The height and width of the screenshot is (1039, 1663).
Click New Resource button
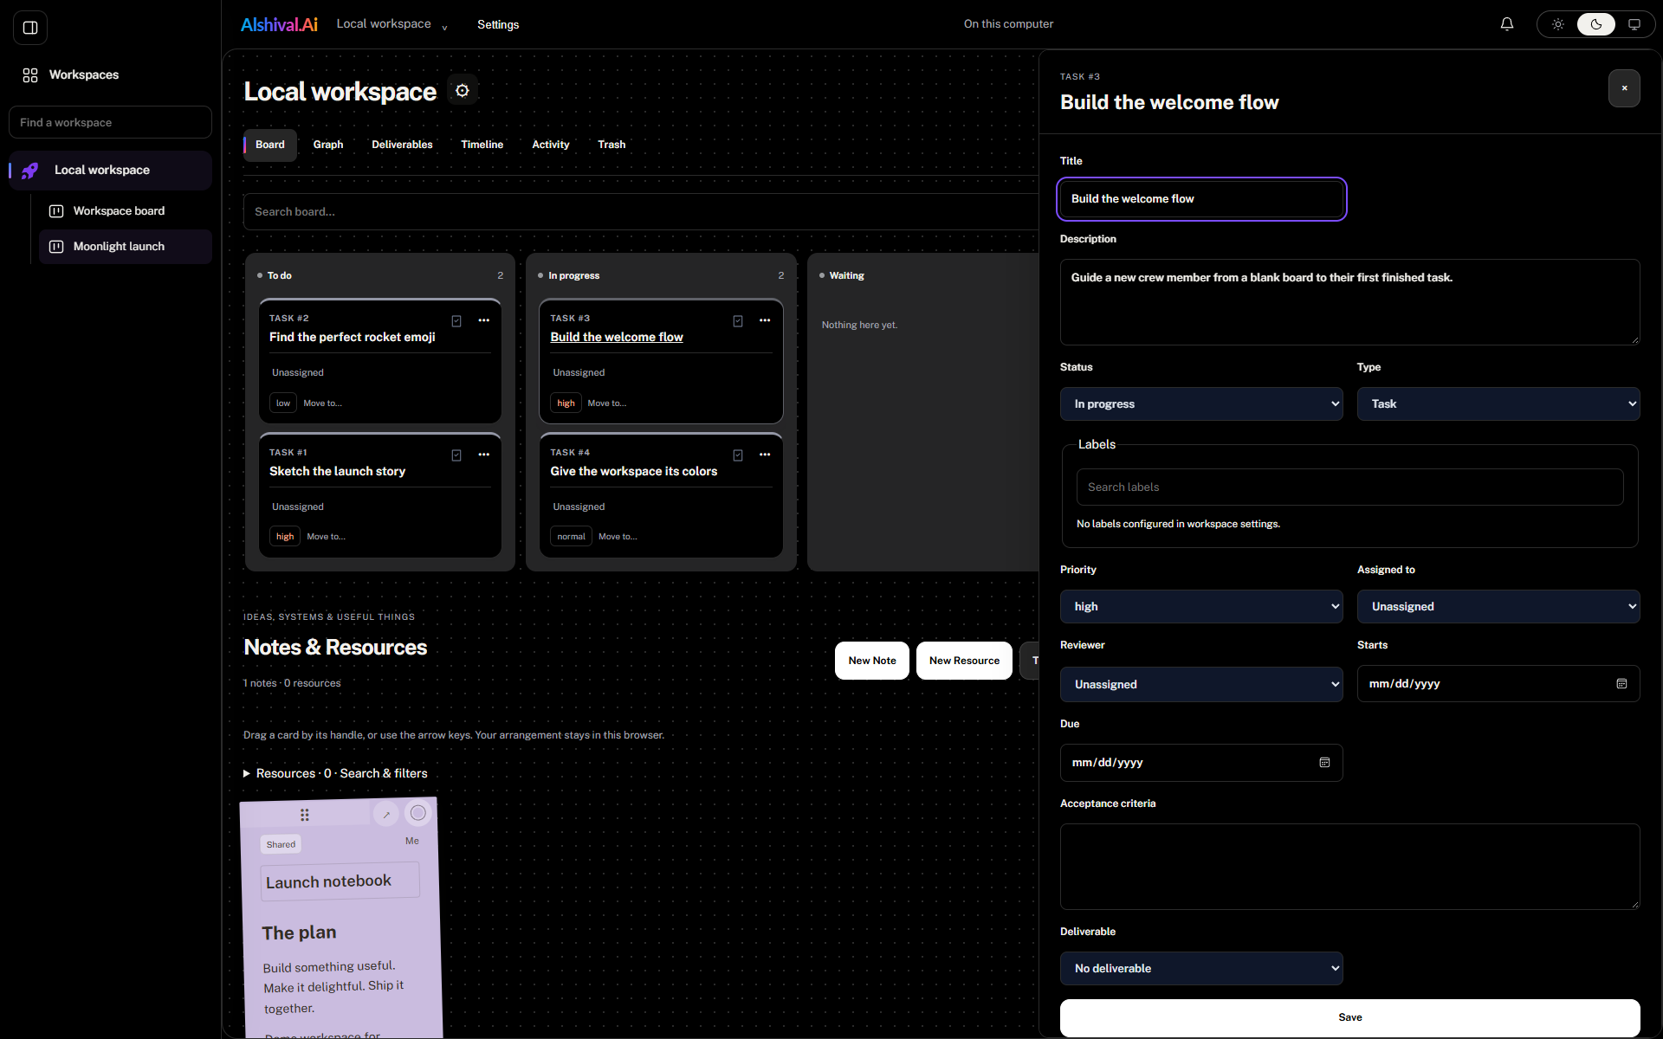(x=964, y=661)
